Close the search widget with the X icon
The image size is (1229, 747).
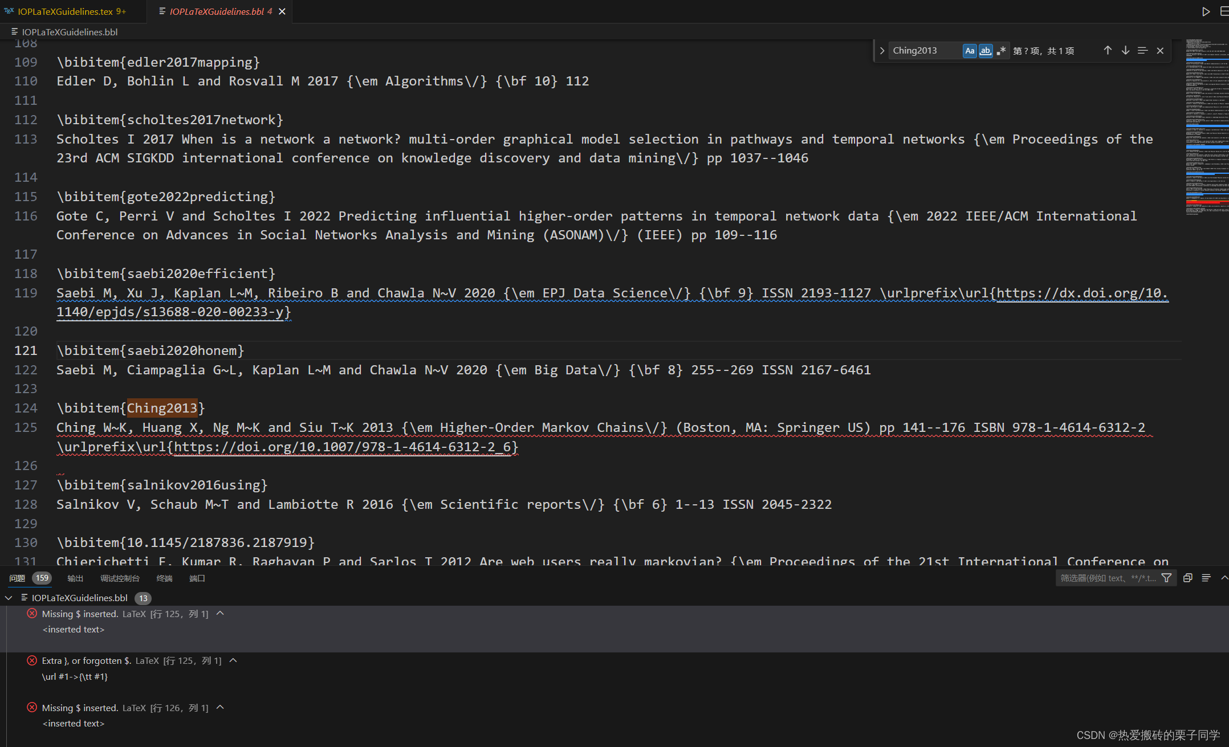[x=1160, y=50]
